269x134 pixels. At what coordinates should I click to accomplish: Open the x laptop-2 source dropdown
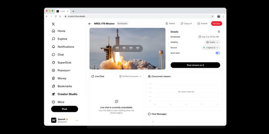coord(211,48)
